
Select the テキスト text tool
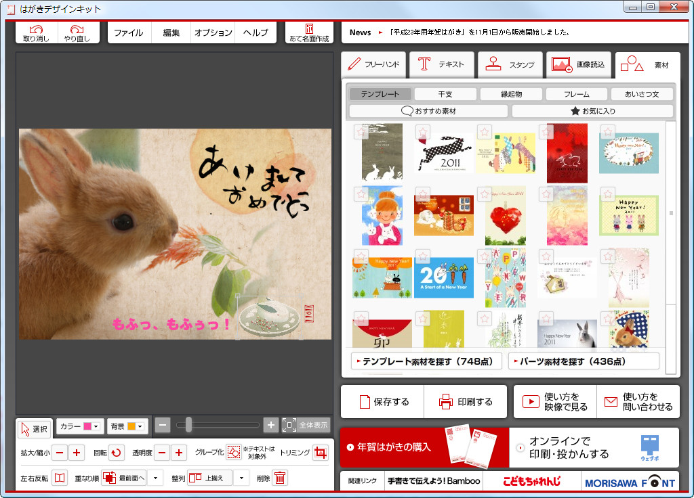point(441,64)
